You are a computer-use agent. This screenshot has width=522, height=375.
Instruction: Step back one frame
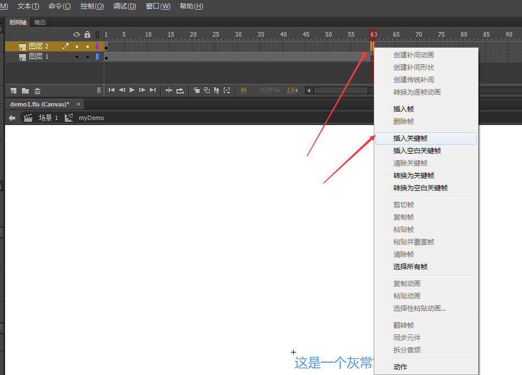122,90
